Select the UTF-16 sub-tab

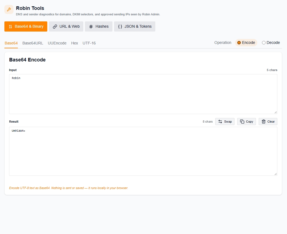[x=89, y=43]
